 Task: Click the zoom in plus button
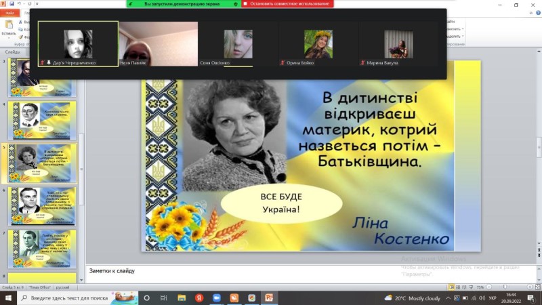[x=530, y=287]
